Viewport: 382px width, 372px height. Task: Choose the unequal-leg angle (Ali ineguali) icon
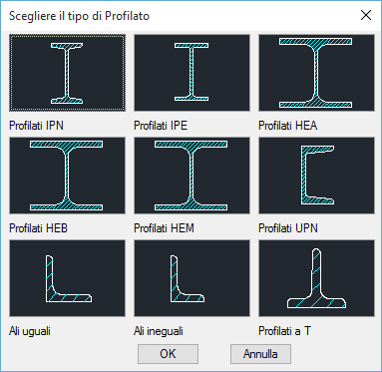[x=191, y=278]
